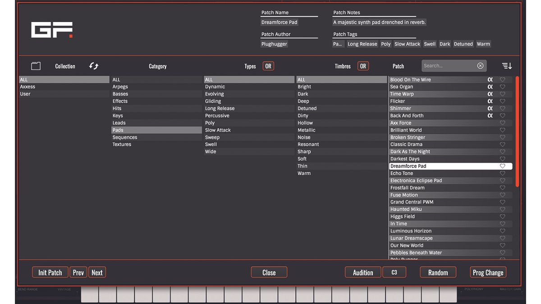Screen dimensions: 541x304
Task: Click the Patch Name input field
Action: pyautogui.click(x=289, y=22)
